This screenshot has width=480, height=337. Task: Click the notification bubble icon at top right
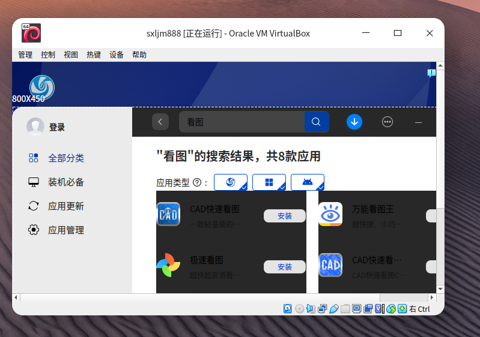coord(431,73)
